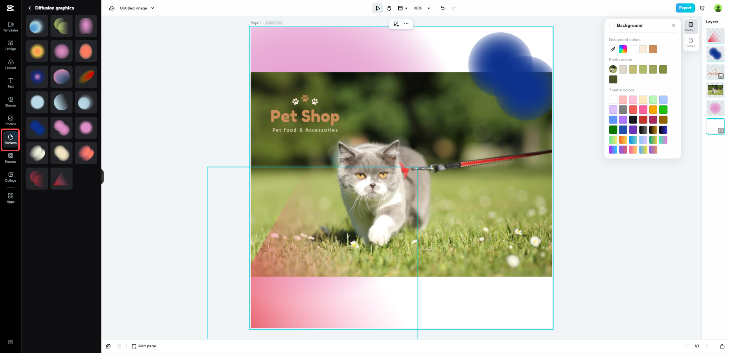Open the Collage sidebar icon
The image size is (729, 353).
pos(11,177)
